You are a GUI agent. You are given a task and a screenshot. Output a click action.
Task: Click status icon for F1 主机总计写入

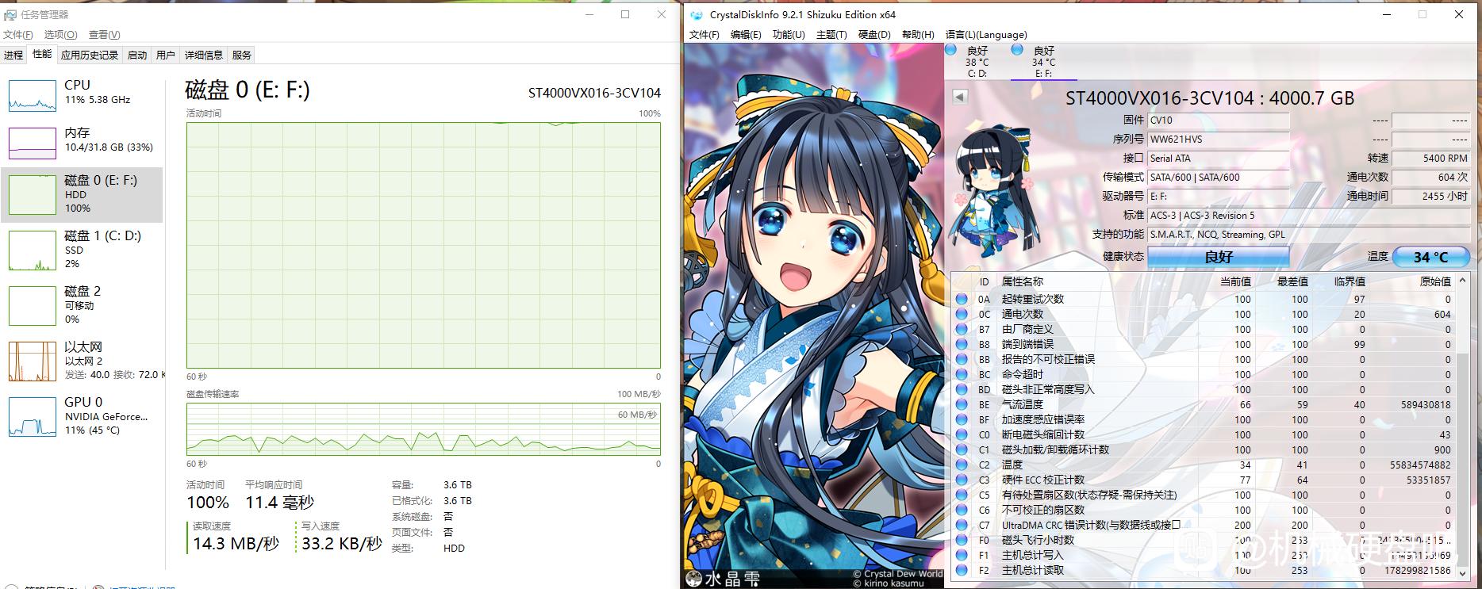[x=962, y=555]
